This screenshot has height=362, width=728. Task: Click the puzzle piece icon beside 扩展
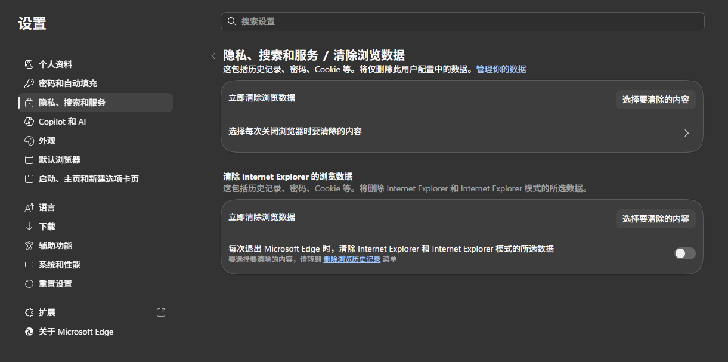[x=29, y=313]
